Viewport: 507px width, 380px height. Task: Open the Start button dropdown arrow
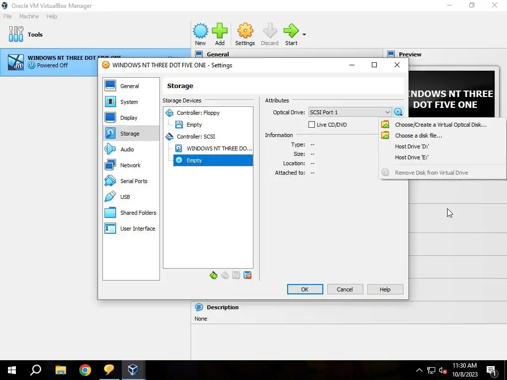[x=304, y=34]
